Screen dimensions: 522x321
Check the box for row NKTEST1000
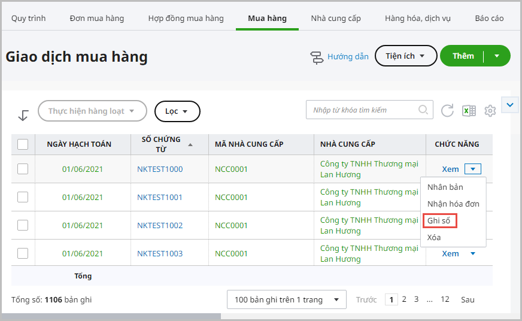click(23, 169)
